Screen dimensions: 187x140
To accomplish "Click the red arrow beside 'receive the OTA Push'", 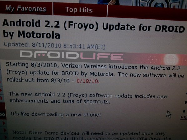I will 6,137.
